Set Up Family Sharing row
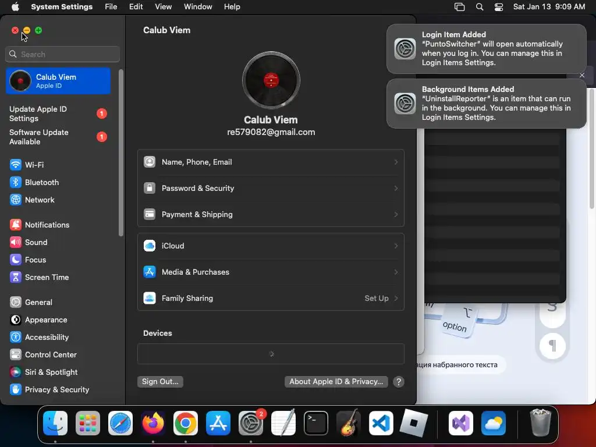Viewport: 596px width, 447px height. [x=271, y=299]
